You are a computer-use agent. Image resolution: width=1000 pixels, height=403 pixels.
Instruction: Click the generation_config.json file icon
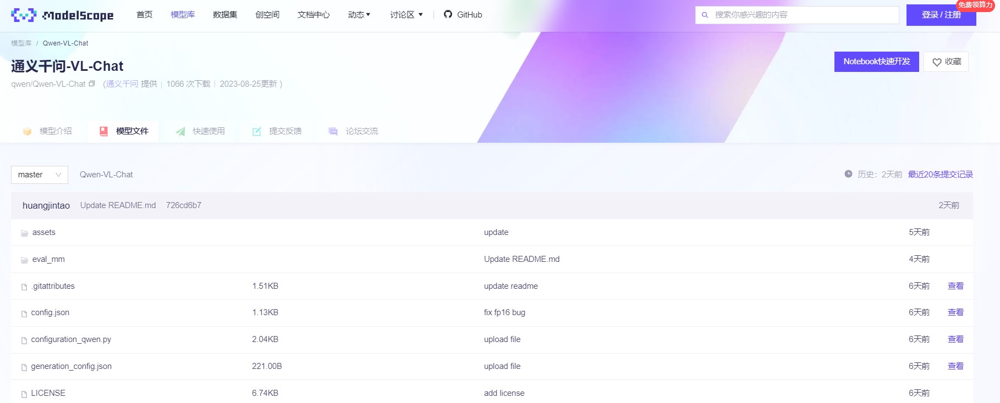(x=24, y=367)
